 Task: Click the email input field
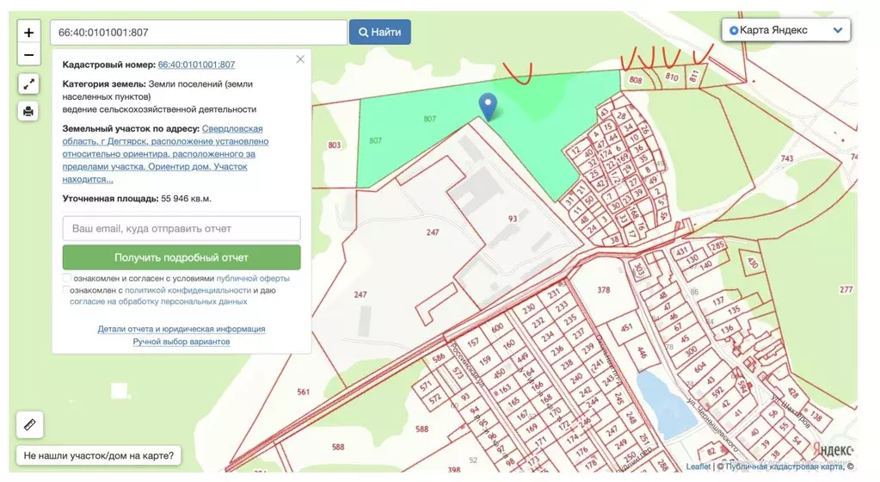pos(182,229)
